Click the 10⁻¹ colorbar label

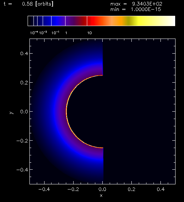56,33
